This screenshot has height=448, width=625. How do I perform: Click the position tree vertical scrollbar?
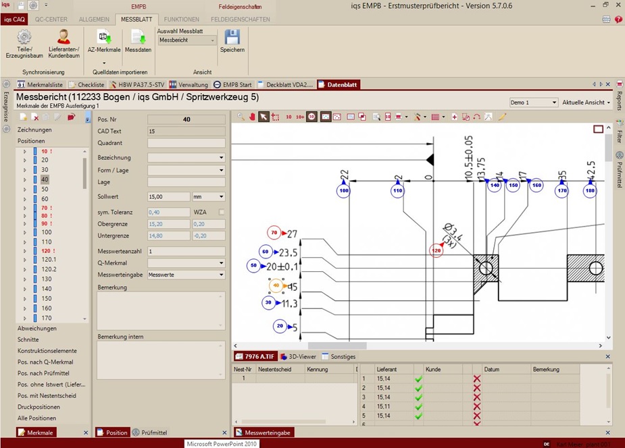[84, 173]
